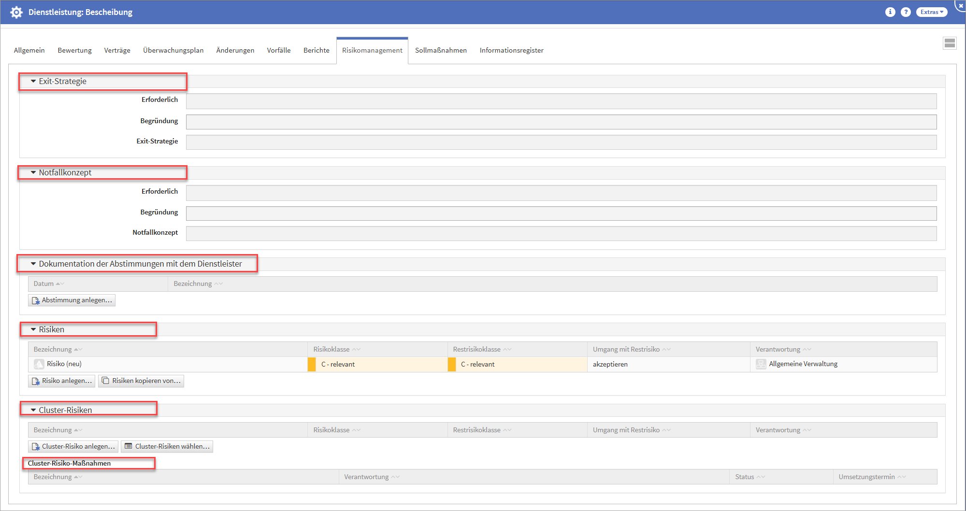966x511 pixels.
Task: Collapse the Exit-Strategie section
Action: pos(33,81)
